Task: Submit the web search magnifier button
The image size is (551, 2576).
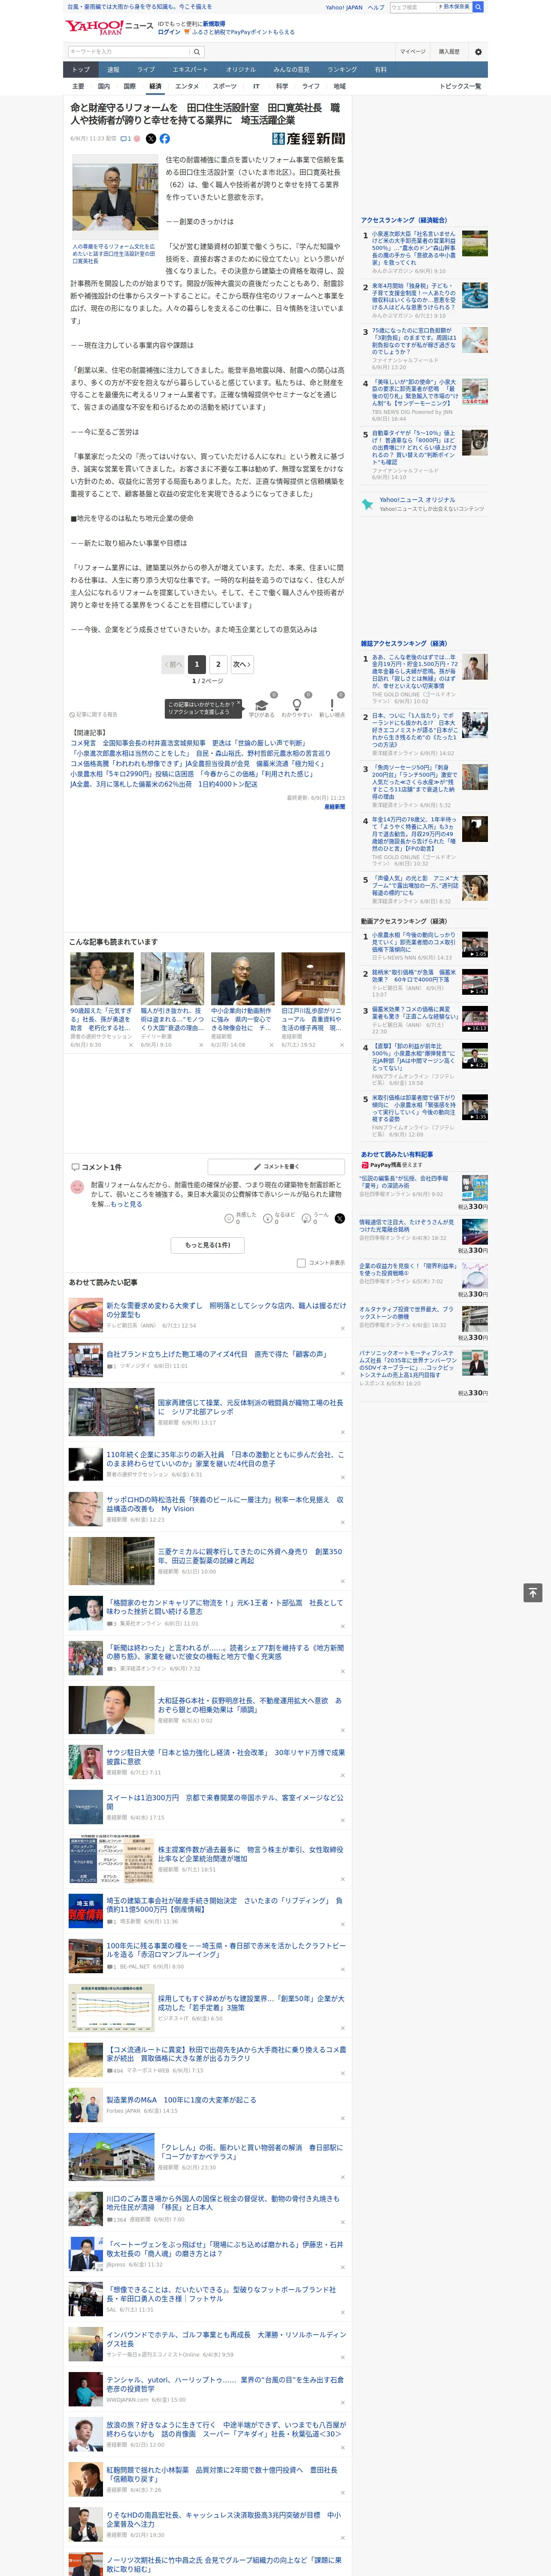Action: pos(478,7)
